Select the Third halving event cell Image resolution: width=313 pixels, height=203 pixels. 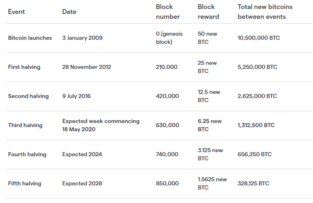point(25,125)
